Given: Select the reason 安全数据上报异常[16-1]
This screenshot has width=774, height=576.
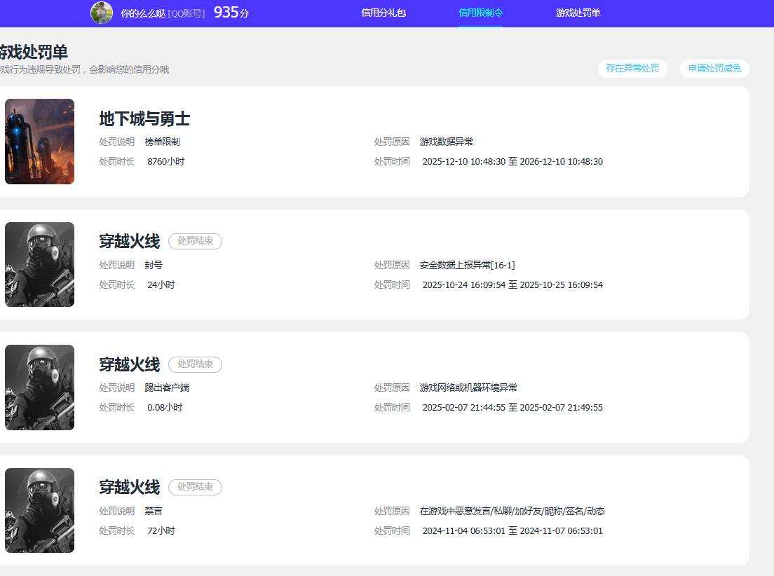Looking at the screenshot, I should click(468, 265).
